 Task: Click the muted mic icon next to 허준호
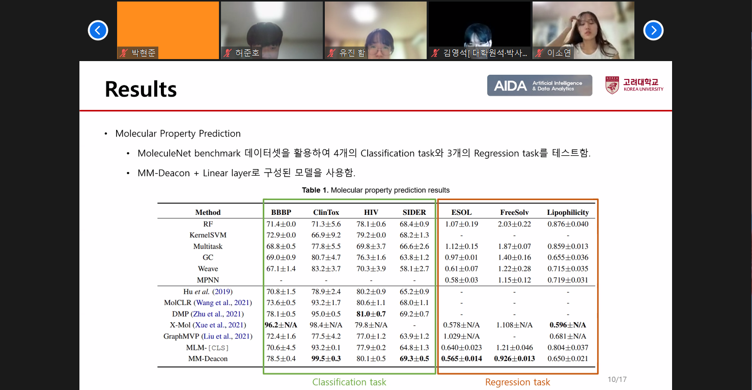point(228,53)
